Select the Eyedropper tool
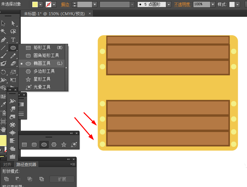This screenshot has height=187, width=247. tap(3, 104)
